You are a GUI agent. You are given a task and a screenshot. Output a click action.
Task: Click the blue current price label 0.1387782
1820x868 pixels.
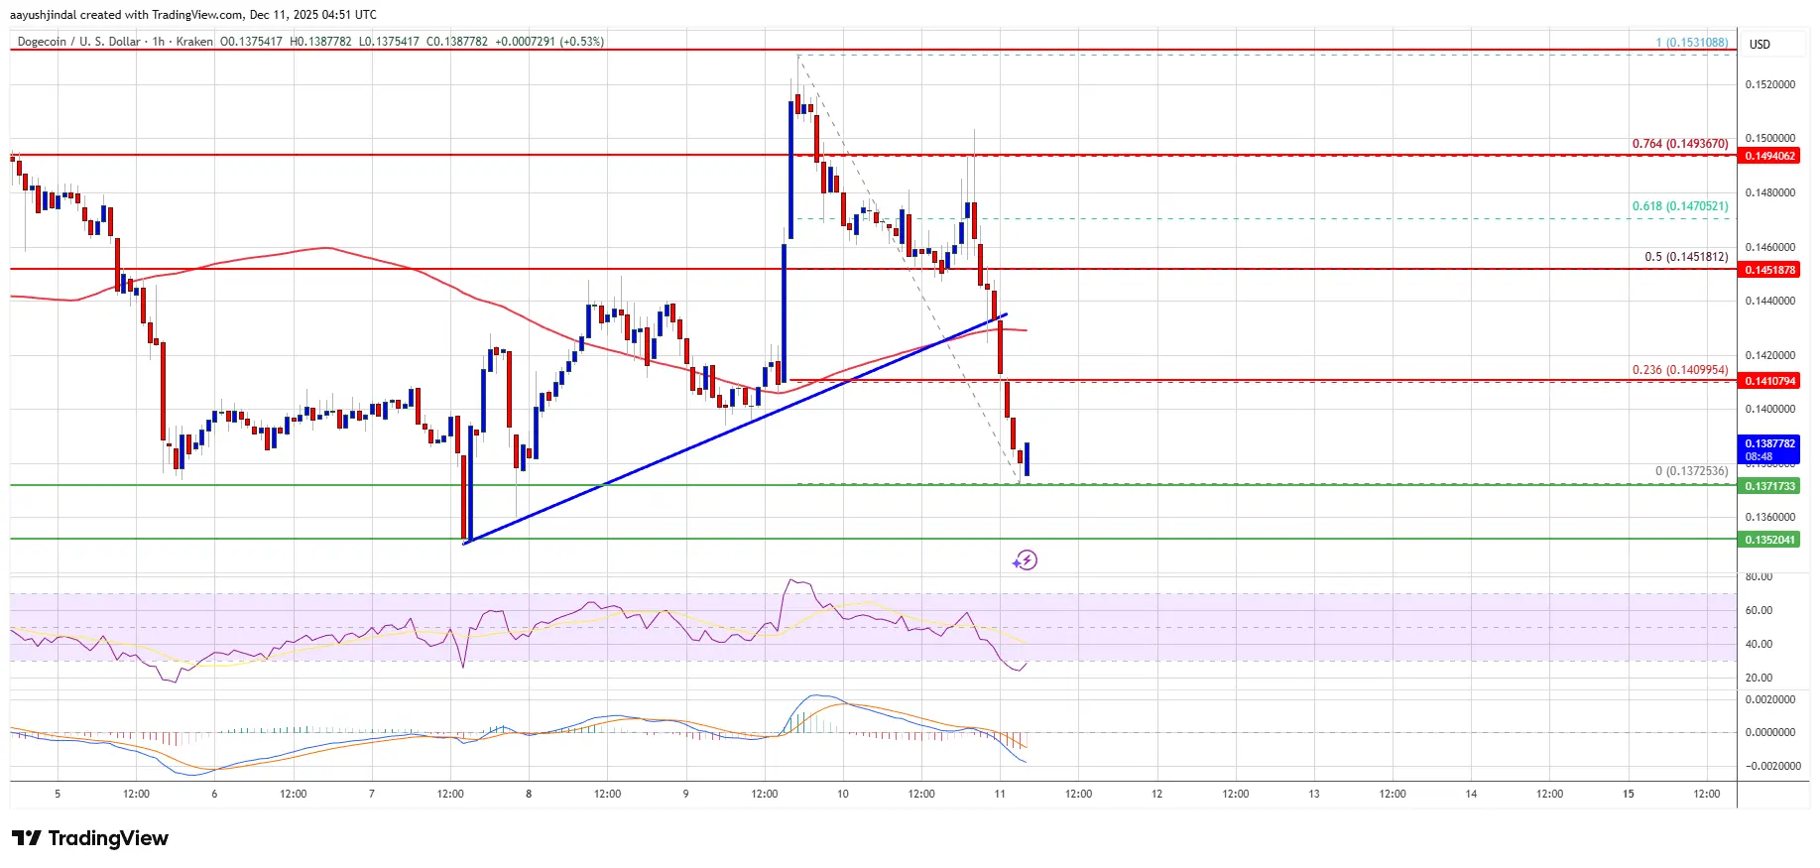[x=1770, y=444]
